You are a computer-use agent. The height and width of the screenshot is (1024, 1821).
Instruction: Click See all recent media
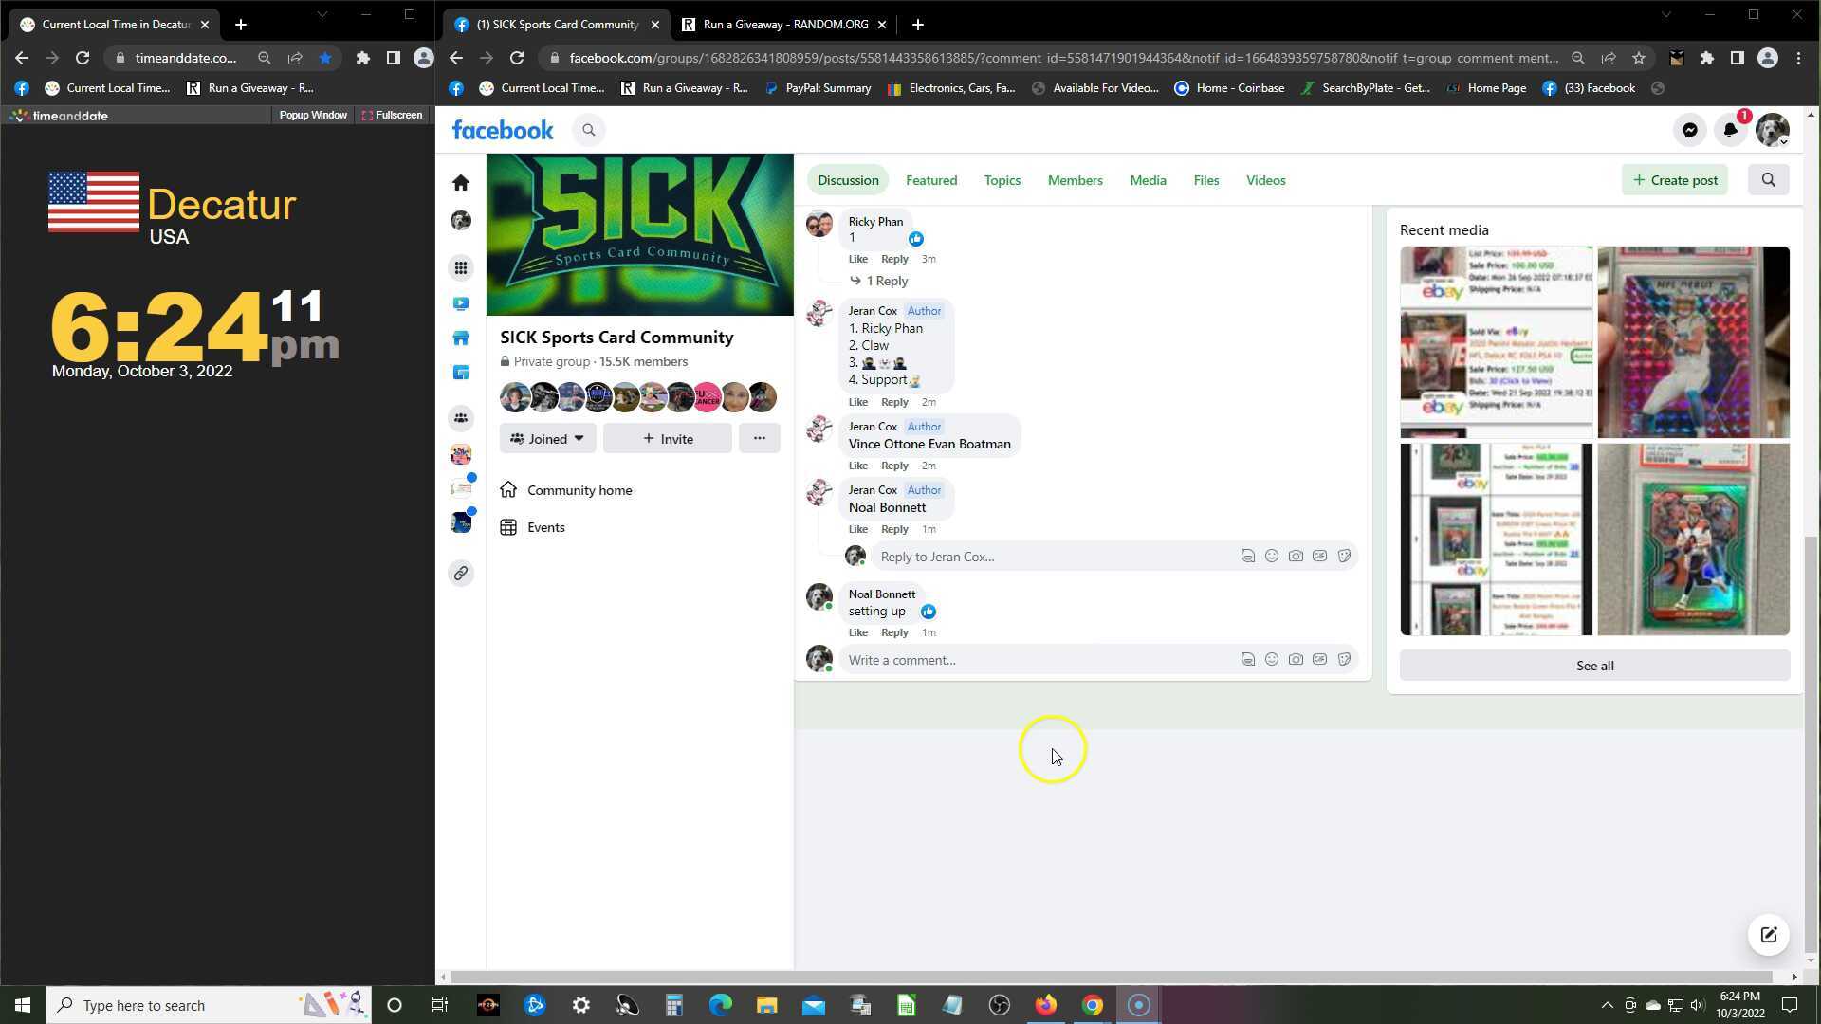tap(1594, 666)
